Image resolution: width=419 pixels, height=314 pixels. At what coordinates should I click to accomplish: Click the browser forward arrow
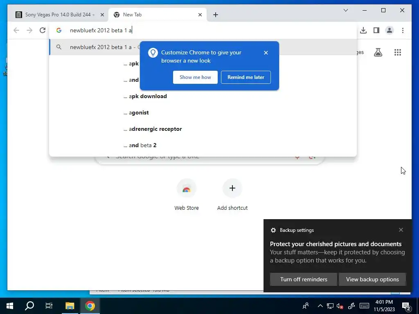pyautogui.click(x=29, y=30)
